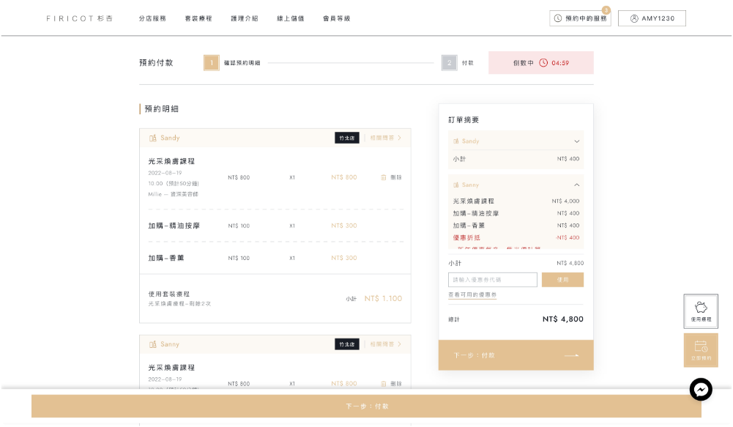Click the 總計 NT$ 4,800 amount
The width and height of the screenshot is (733, 427).
[563, 319]
